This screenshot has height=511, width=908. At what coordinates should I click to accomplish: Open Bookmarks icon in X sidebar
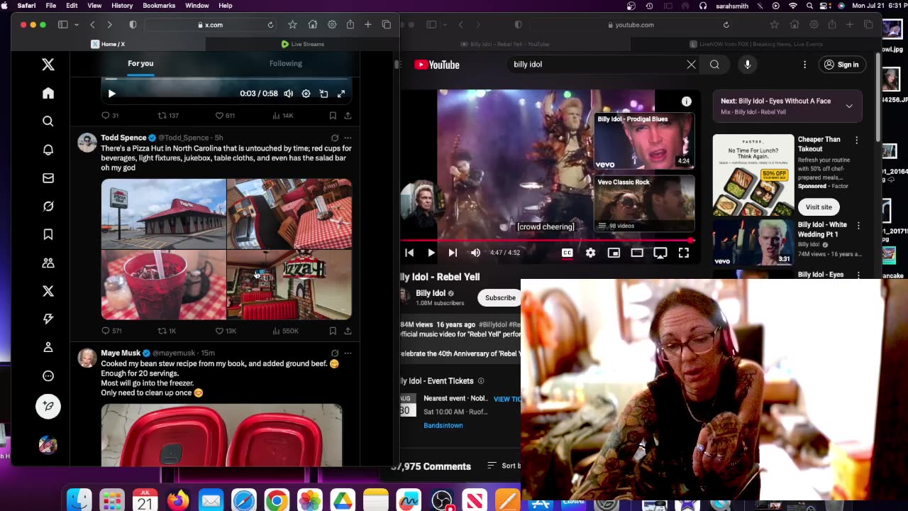[48, 234]
